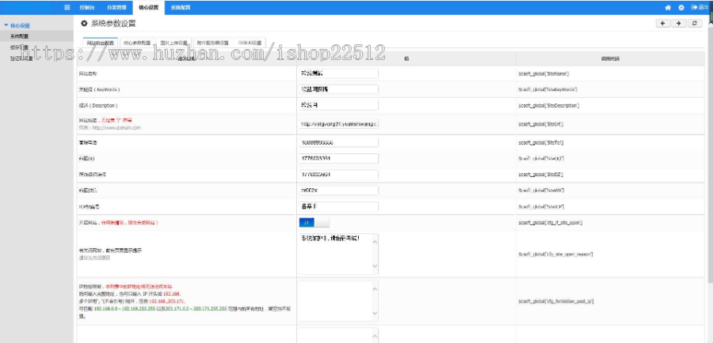Viewport: 713px width, 343px height.
Task: Click the gear icon beside 系统参数设置 title
Action: click(x=84, y=24)
